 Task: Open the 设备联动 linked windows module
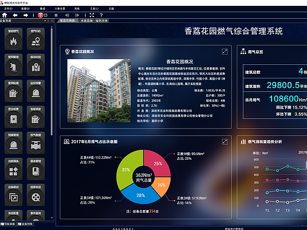pos(14,195)
